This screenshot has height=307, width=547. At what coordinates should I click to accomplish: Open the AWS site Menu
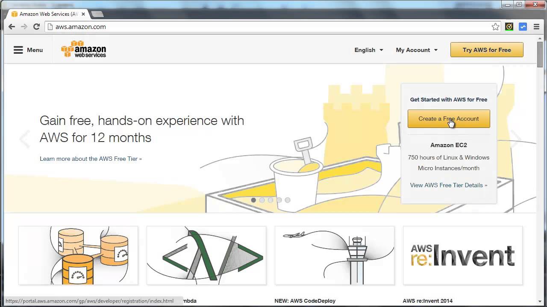pos(28,50)
